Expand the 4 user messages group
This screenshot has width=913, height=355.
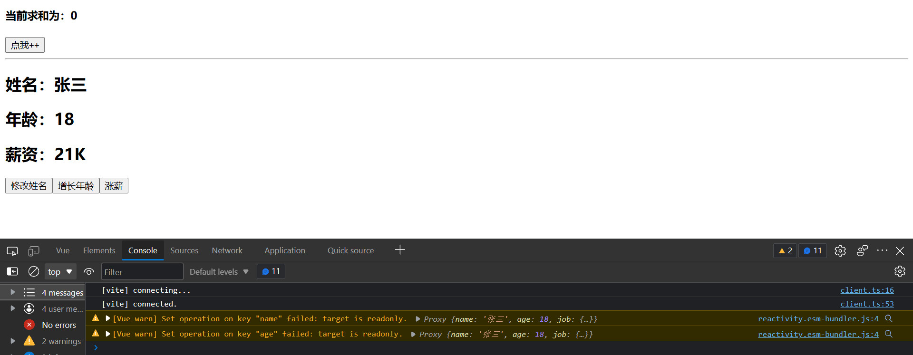click(x=13, y=308)
